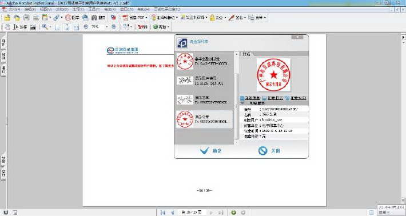Select the 演示公章 seal entry
Image resolution: width=406 pixels, height=216 pixels.
pyautogui.click(x=204, y=119)
